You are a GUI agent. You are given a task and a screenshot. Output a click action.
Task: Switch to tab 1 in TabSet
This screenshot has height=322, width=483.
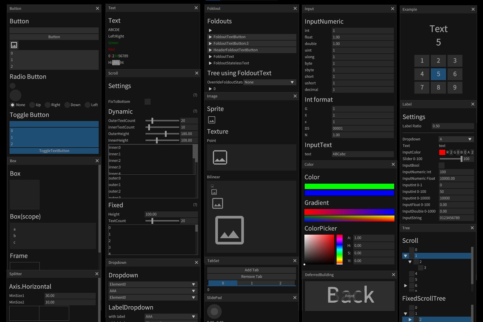point(252,283)
